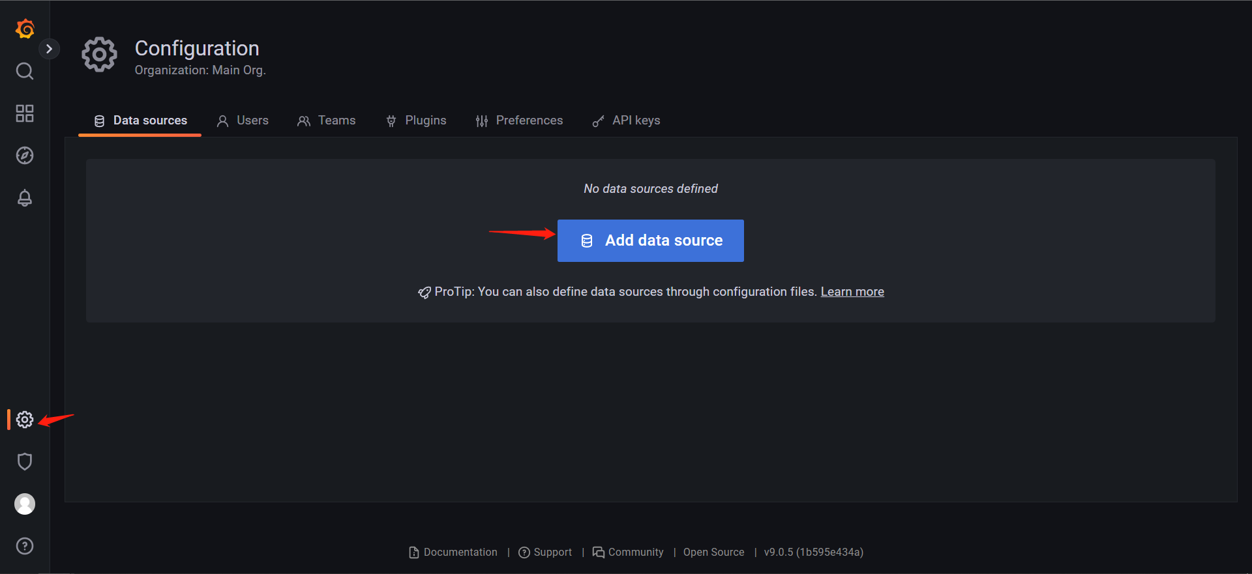
Task: Open the Explore compass icon
Action: (25, 156)
